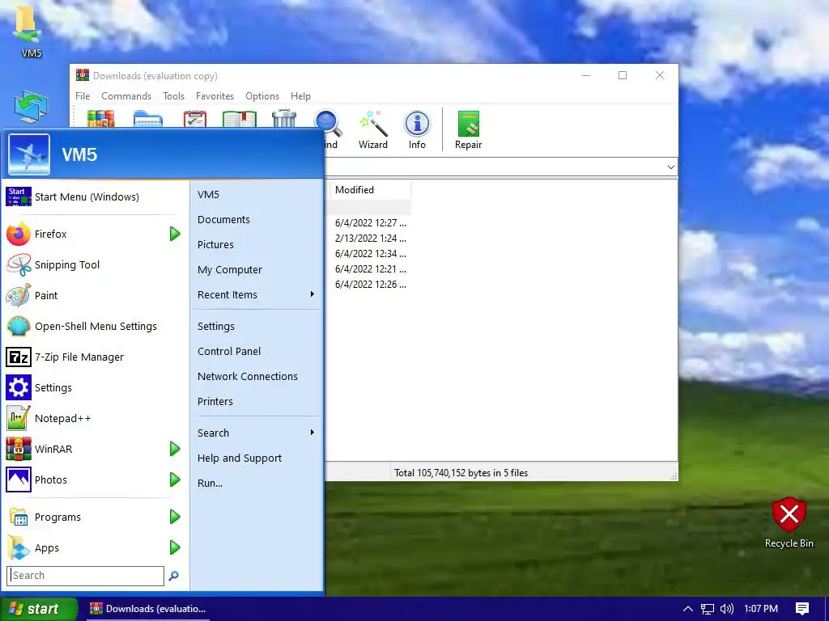Viewport: 829px width, 621px height.
Task: Click the 1:07 PM clock
Action: tap(761, 609)
